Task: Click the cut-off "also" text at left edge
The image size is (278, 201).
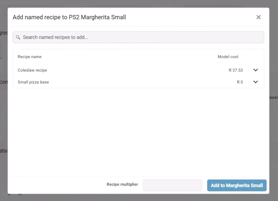Action: (x=3, y=151)
